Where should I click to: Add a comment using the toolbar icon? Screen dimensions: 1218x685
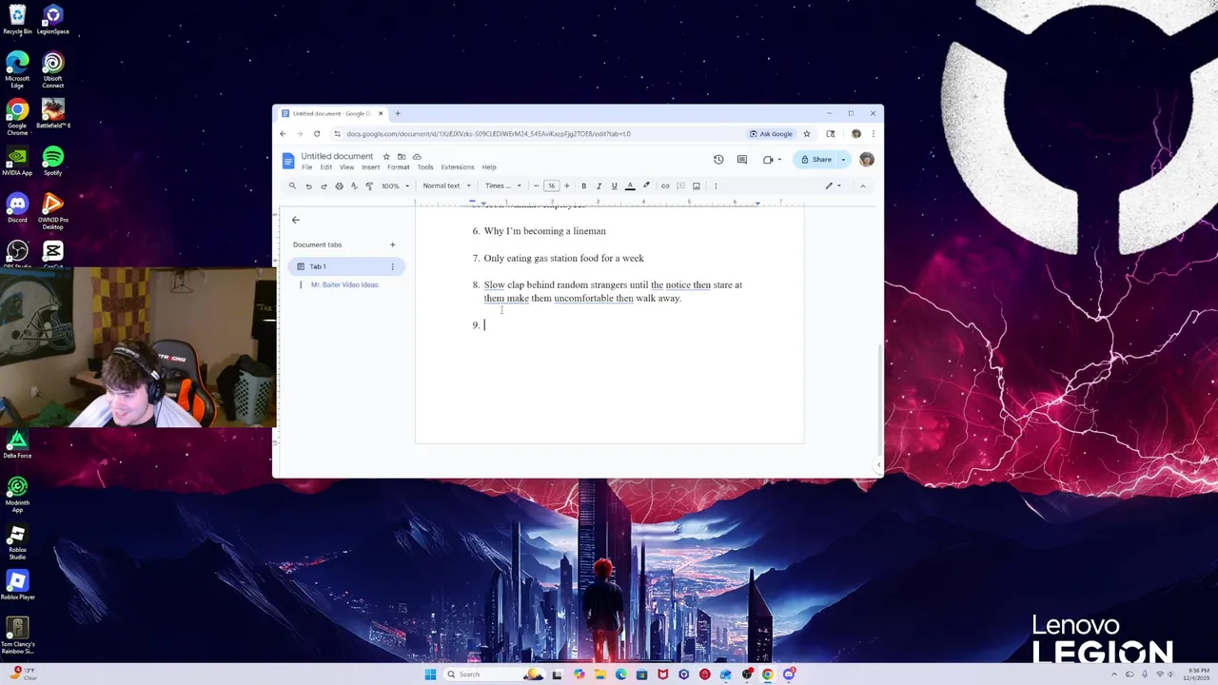coord(680,186)
